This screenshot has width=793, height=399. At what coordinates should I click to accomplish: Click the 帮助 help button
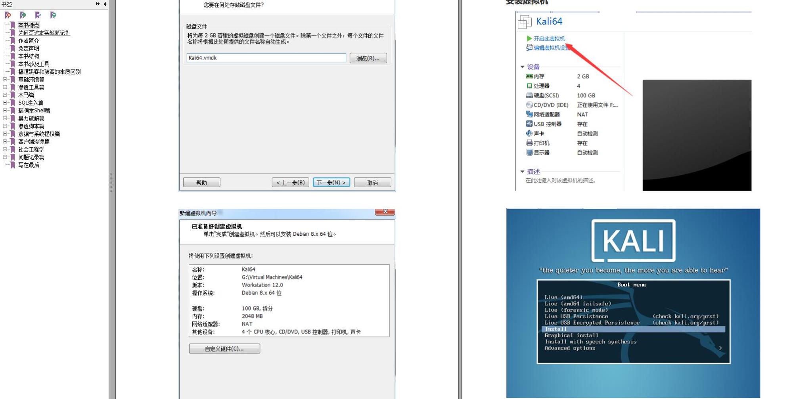click(x=201, y=183)
